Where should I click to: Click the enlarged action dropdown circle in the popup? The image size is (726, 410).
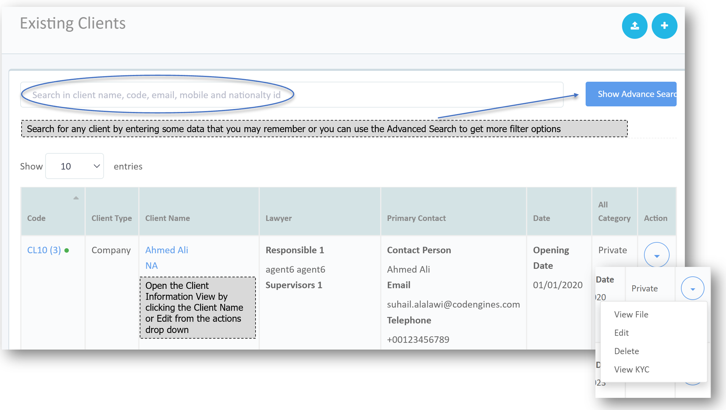692,289
